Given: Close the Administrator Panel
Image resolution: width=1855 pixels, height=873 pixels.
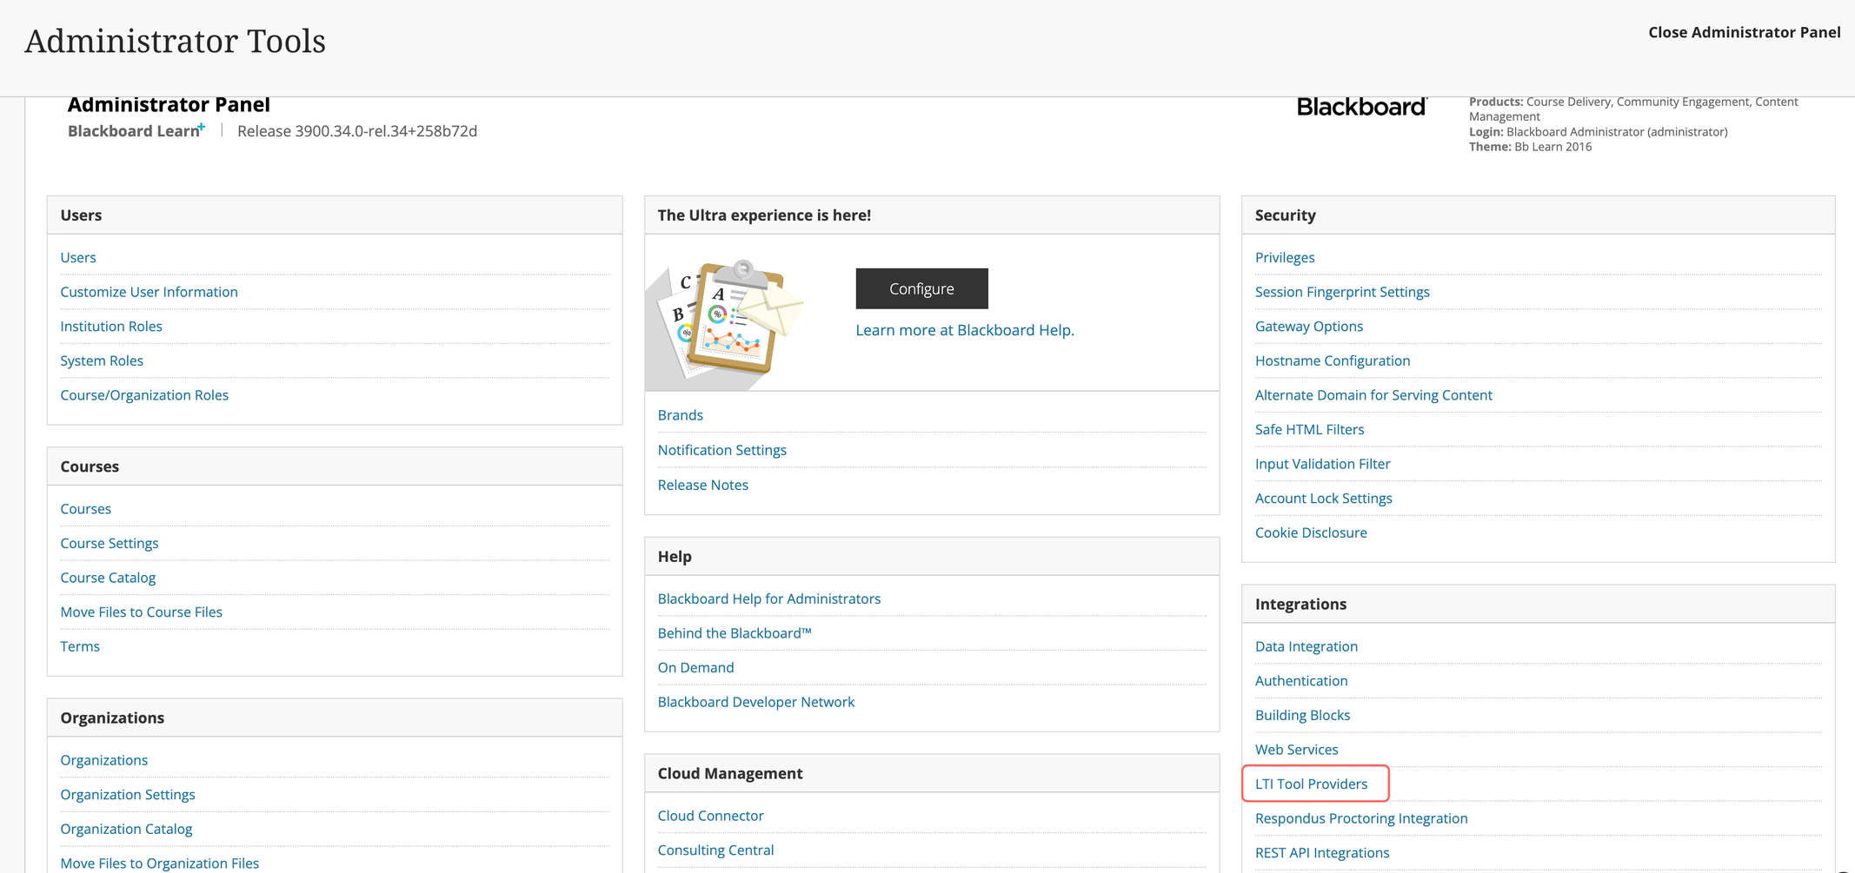Looking at the screenshot, I should [x=1744, y=32].
